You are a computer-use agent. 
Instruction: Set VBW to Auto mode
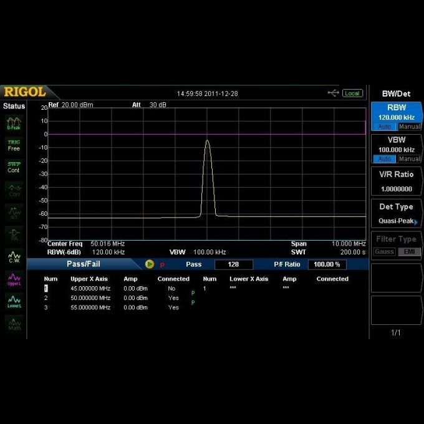385,159
